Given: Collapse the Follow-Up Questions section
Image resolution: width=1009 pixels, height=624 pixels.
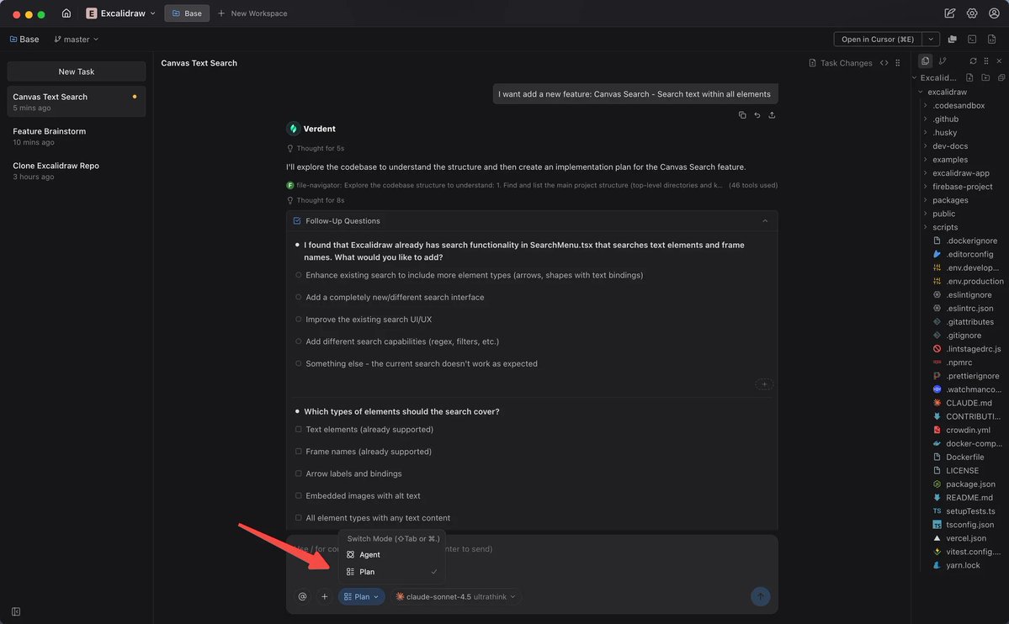Looking at the screenshot, I should coord(764,220).
